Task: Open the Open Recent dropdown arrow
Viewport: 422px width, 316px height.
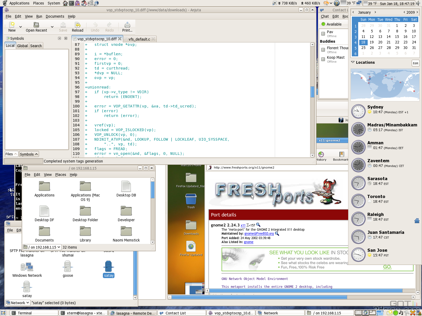Action: click(52, 27)
